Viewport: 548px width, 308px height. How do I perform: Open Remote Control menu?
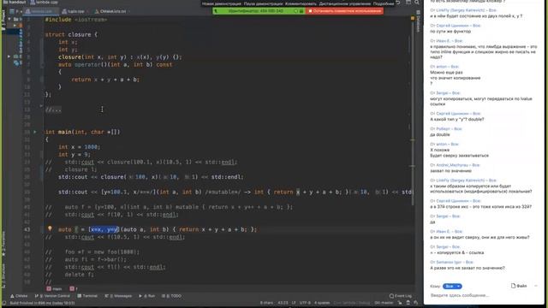coord(344,3)
